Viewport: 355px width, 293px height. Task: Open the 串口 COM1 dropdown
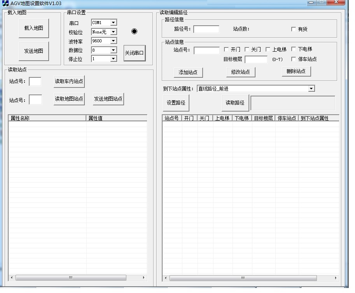pyautogui.click(x=113, y=23)
